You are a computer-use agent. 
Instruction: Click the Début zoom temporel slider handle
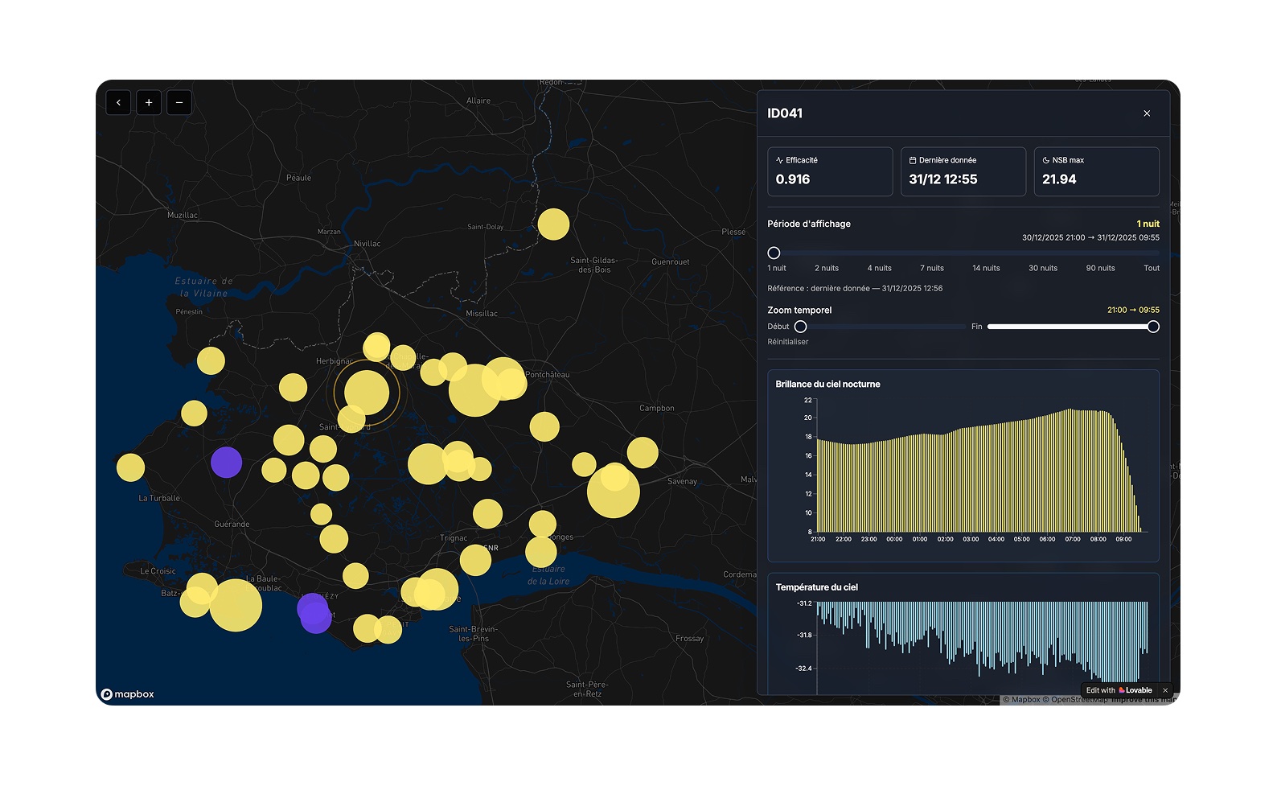(800, 327)
